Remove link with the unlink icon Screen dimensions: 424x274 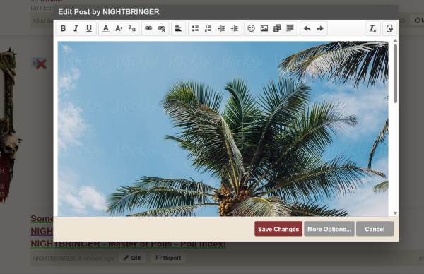[x=161, y=28]
